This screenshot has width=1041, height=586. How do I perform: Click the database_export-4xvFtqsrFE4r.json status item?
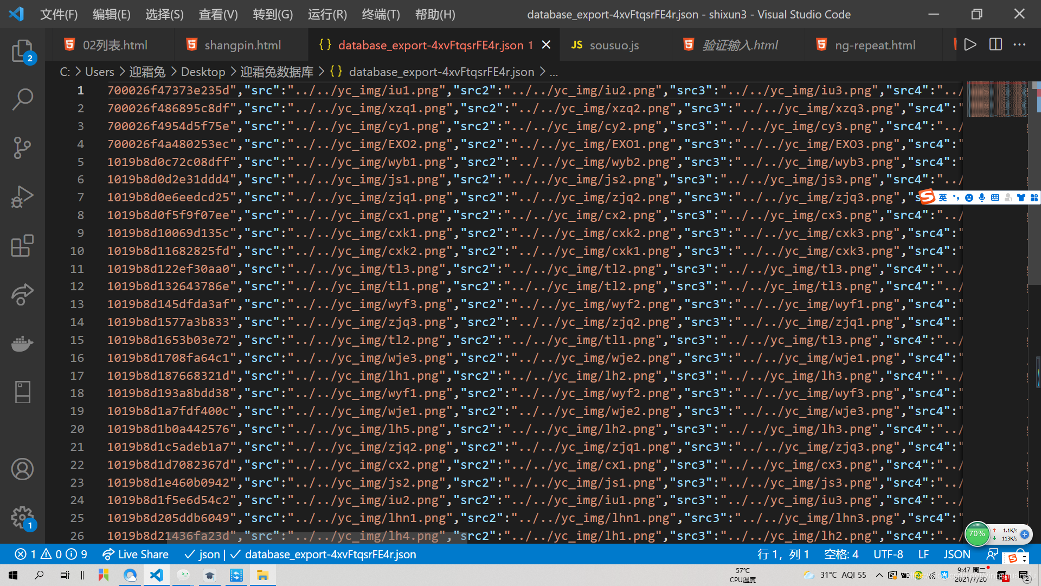coord(323,555)
